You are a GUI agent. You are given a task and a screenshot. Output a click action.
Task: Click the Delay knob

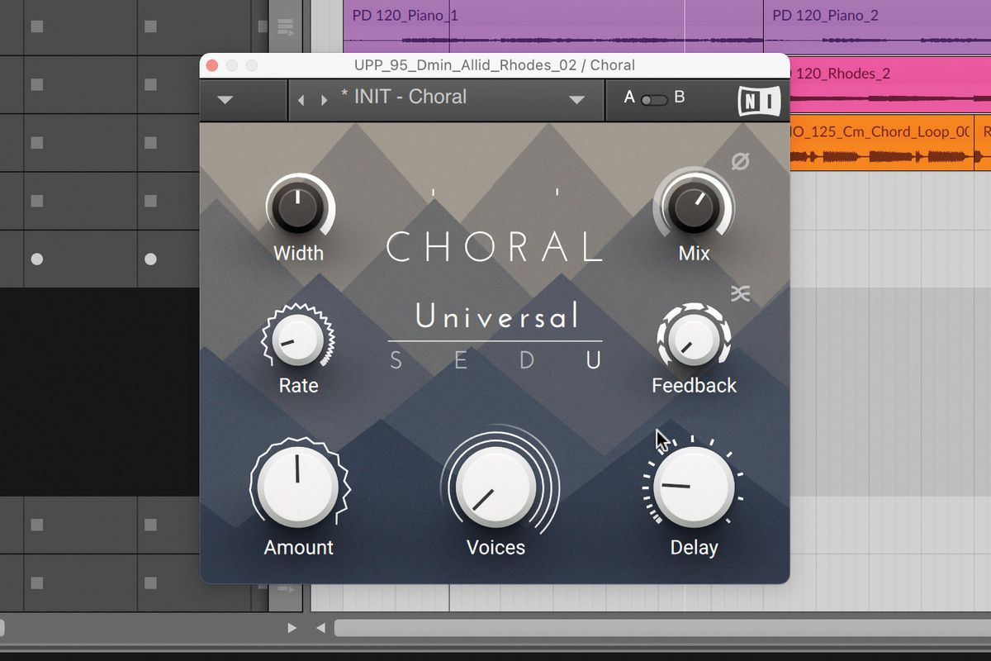pos(692,487)
